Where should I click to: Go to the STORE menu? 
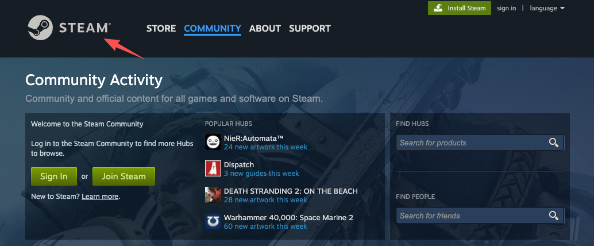coord(161,28)
